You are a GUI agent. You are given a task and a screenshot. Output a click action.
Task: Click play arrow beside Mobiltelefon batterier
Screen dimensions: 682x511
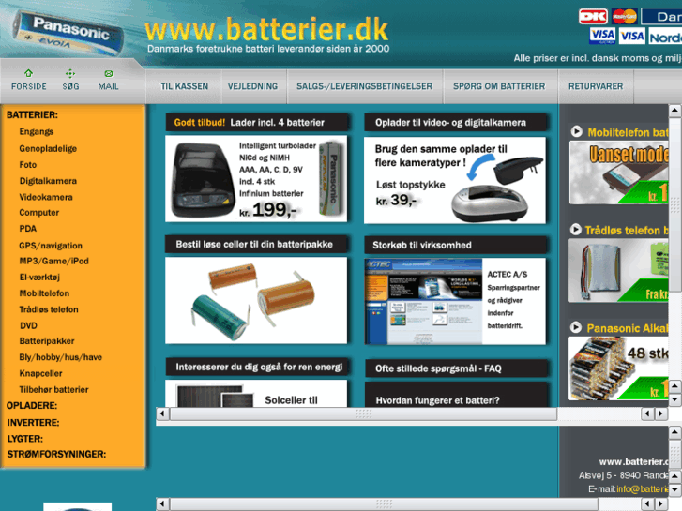click(x=576, y=131)
